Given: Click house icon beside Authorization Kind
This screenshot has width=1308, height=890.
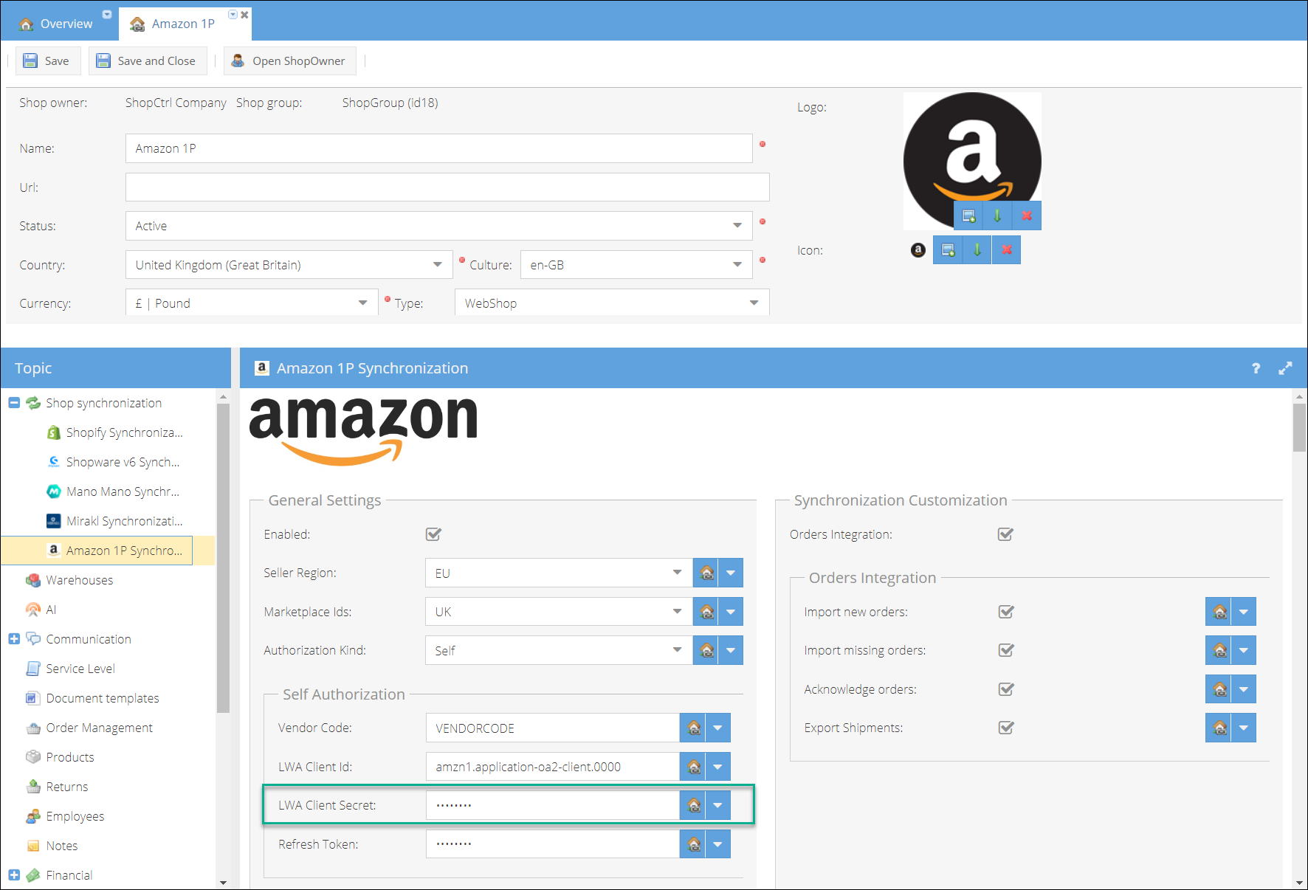Looking at the screenshot, I should pos(706,650).
